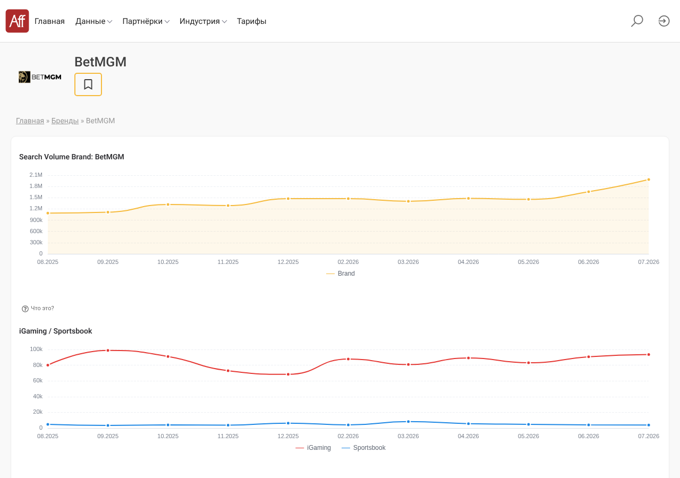Select the 12.2025 Brand data point
Image resolution: width=680 pixels, height=478 pixels.
coord(288,199)
